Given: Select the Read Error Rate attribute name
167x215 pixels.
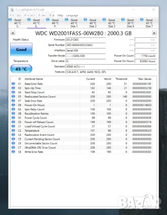Looking at the screenshot, I should [x=34, y=84].
